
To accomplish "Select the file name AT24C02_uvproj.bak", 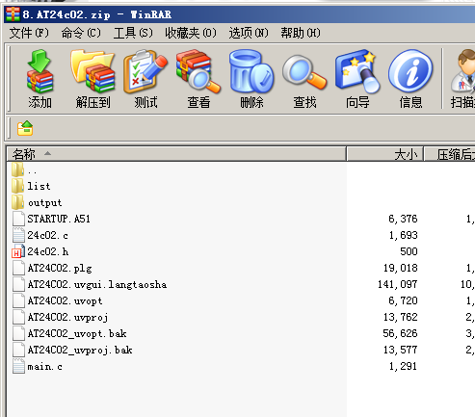I will click(x=80, y=351).
